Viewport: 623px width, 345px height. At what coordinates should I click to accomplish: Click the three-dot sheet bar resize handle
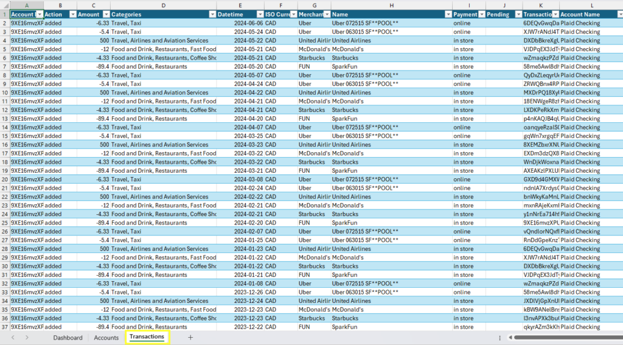[500, 338]
